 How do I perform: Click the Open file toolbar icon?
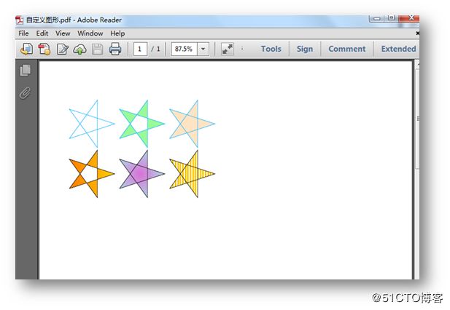(26, 49)
